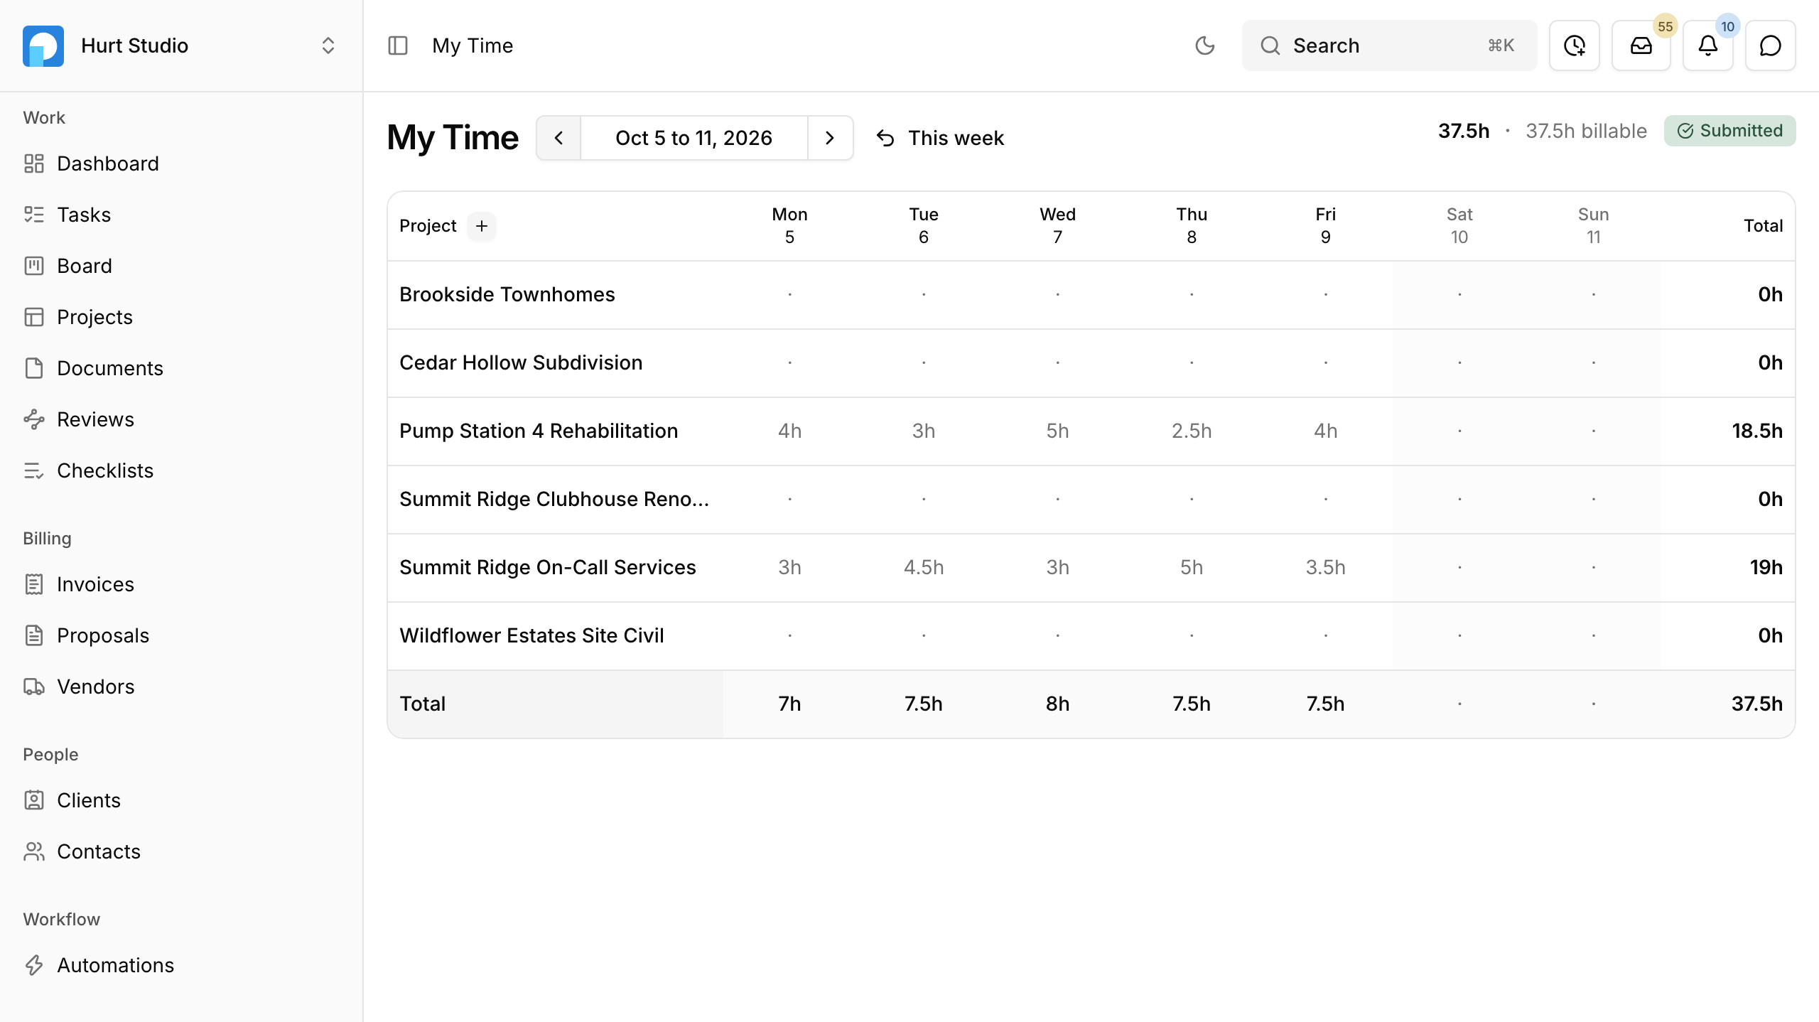Expand the Hurt Studio workspace switcher
Image resolution: width=1819 pixels, height=1022 pixels.
pos(328,45)
